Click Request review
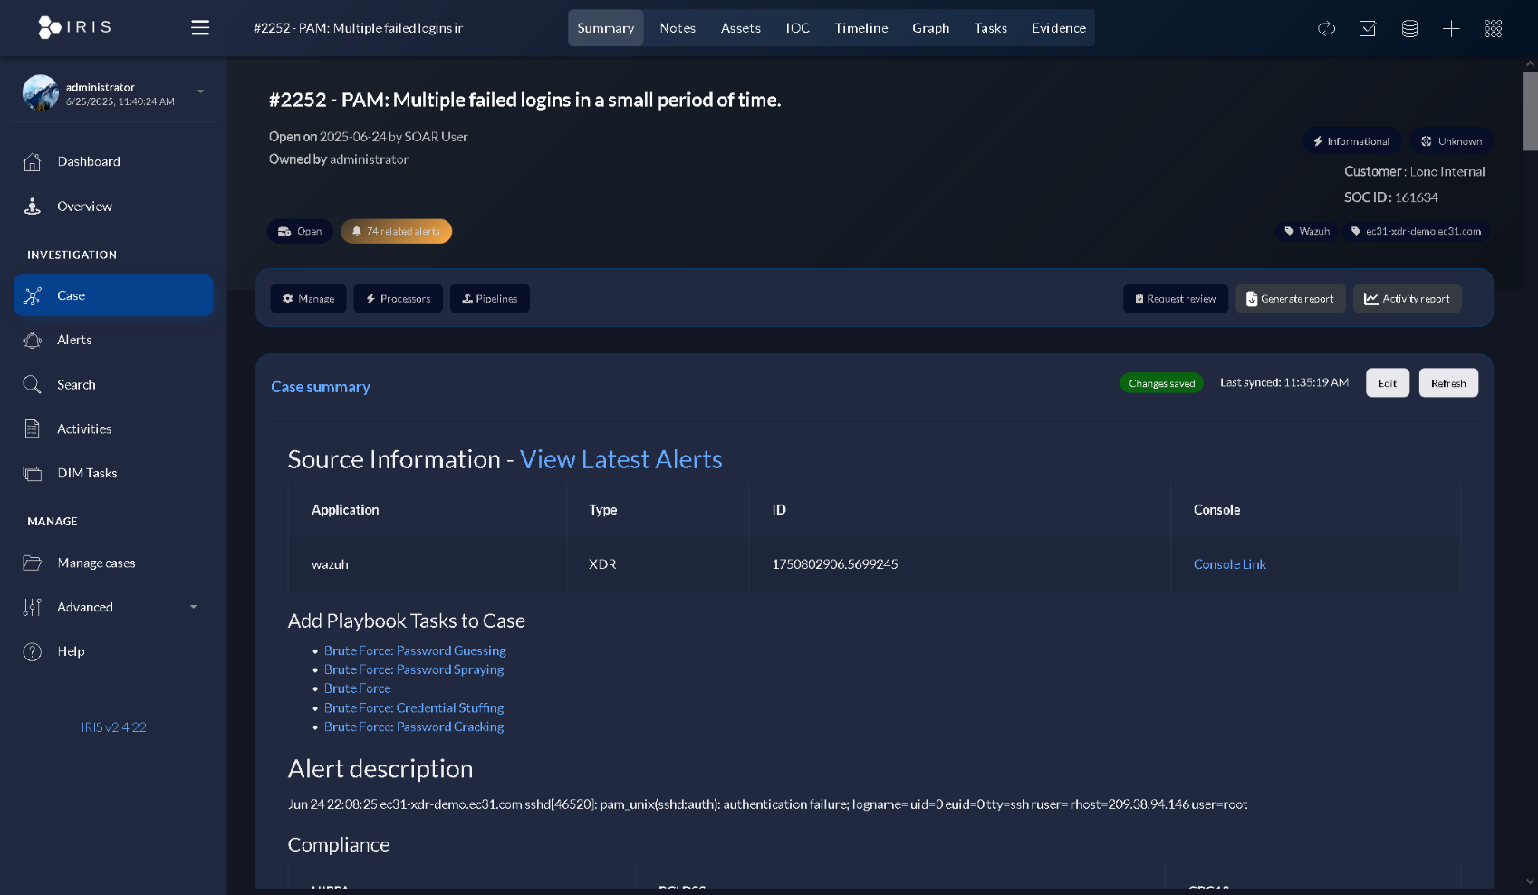 [x=1176, y=299]
